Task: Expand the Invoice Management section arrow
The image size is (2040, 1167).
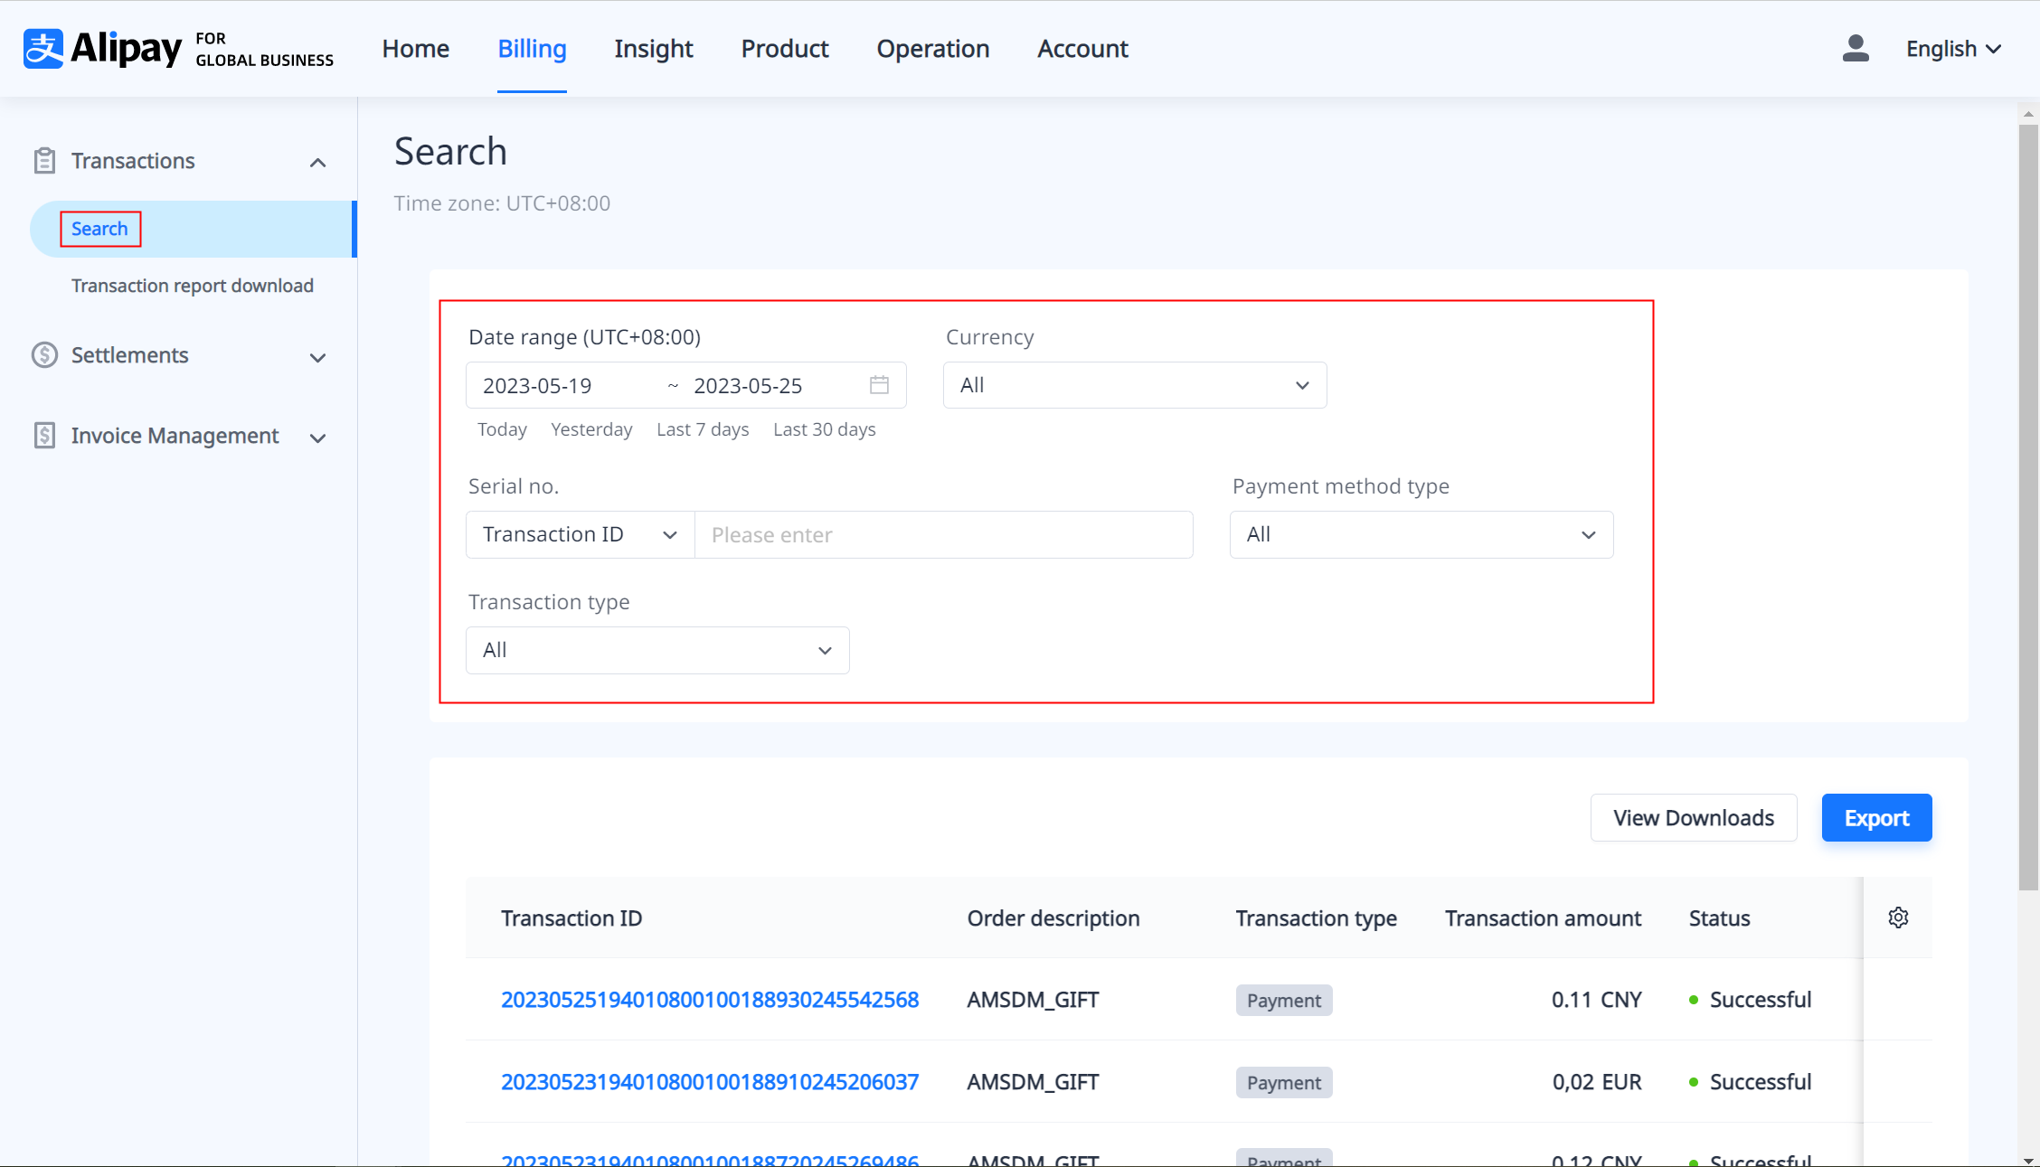Action: point(317,438)
